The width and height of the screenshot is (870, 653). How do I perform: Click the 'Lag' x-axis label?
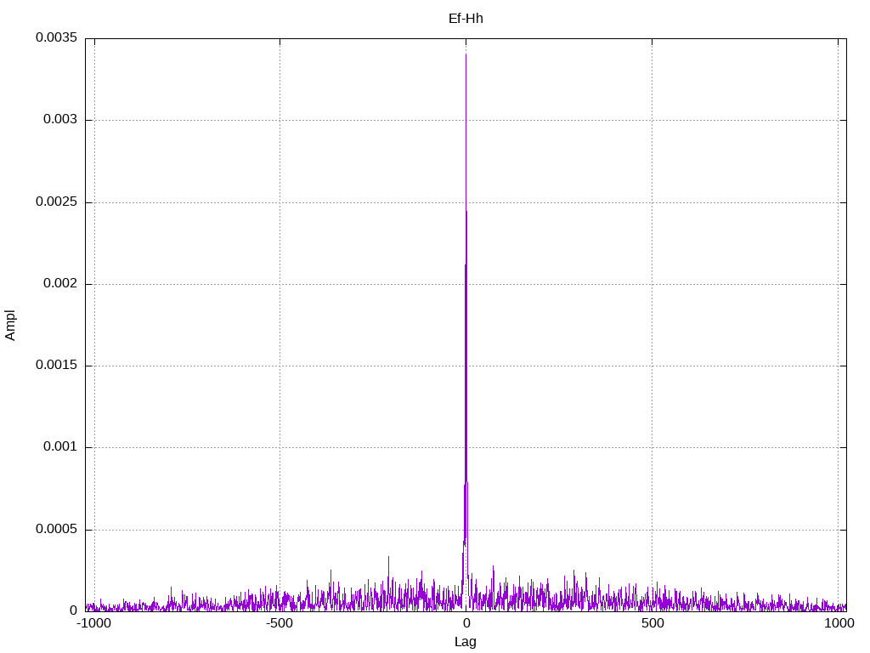465,642
